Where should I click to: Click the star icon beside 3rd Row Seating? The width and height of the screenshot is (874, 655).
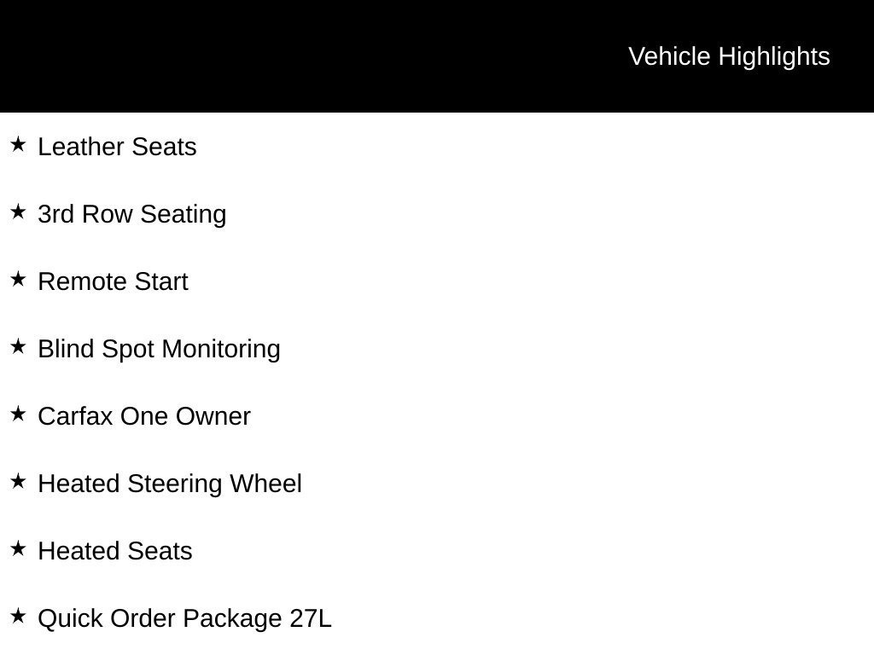point(18,212)
